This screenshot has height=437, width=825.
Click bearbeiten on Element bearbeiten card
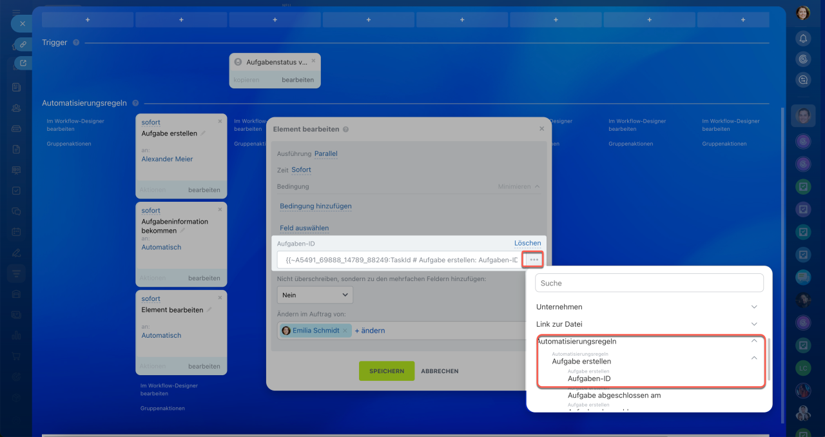pyautogui.click(x=204, y=366)
